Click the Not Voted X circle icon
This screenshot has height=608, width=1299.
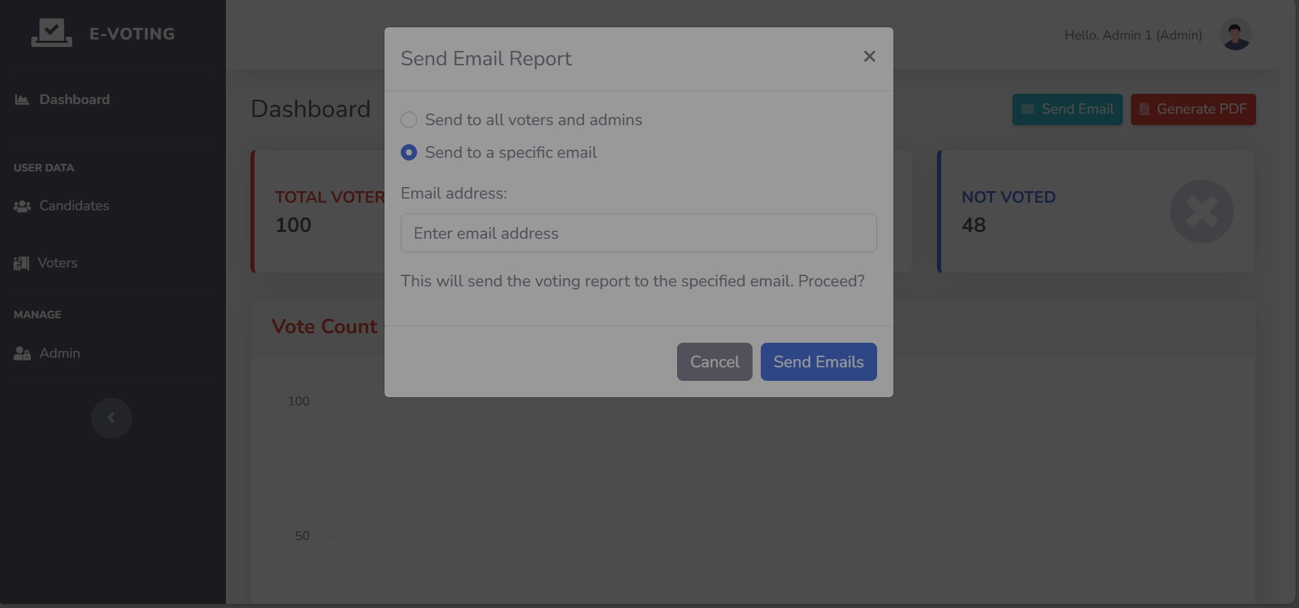pos(1201,212)
